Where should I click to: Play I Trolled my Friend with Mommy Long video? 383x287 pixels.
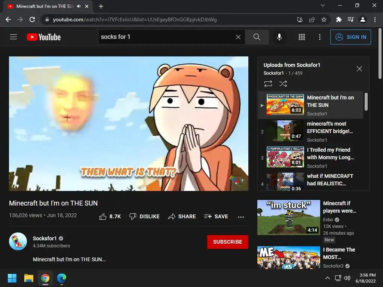(310, 157)
